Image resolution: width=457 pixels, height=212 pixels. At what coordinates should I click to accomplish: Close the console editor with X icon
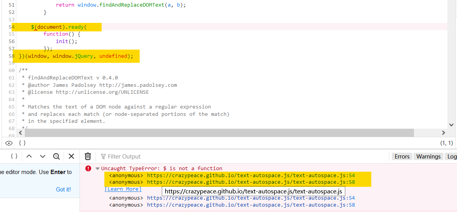(71, 156)
